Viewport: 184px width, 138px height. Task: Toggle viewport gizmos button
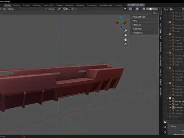[130, 9]
